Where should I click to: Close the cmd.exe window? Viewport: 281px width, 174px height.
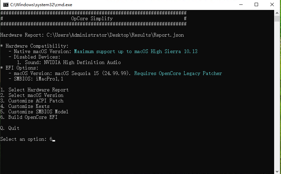point(272,5)
